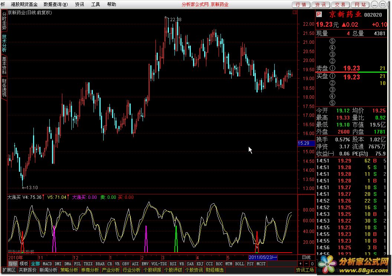Select the EMV indicator
This screenshot has width=392, height=276.
145,264
